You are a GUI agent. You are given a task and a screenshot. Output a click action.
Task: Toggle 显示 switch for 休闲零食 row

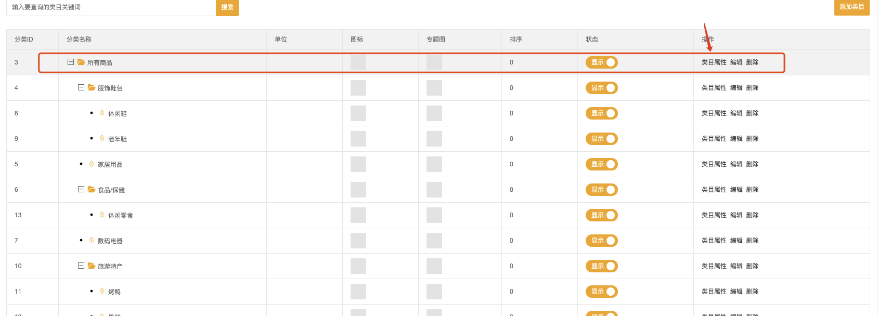coord(601,215)
